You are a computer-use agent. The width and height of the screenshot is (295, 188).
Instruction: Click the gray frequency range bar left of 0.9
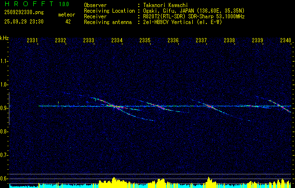coord(9,109)
